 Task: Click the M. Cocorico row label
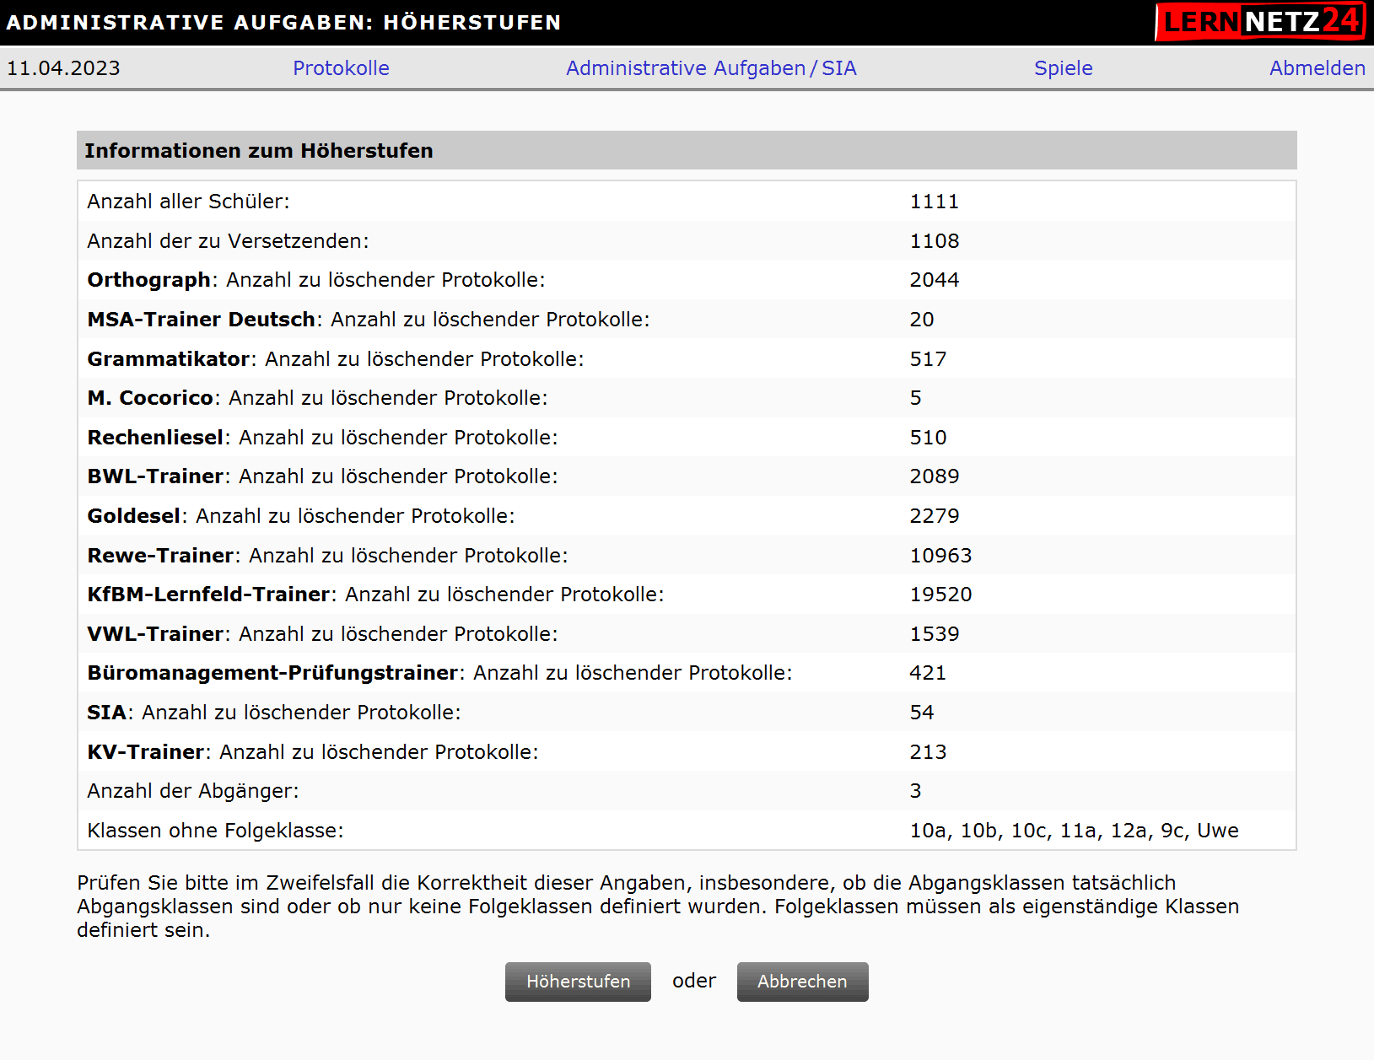[317, 398]
